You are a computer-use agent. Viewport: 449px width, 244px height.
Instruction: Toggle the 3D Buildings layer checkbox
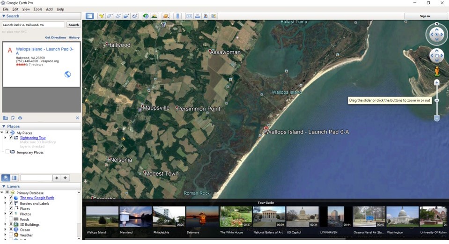11,224
